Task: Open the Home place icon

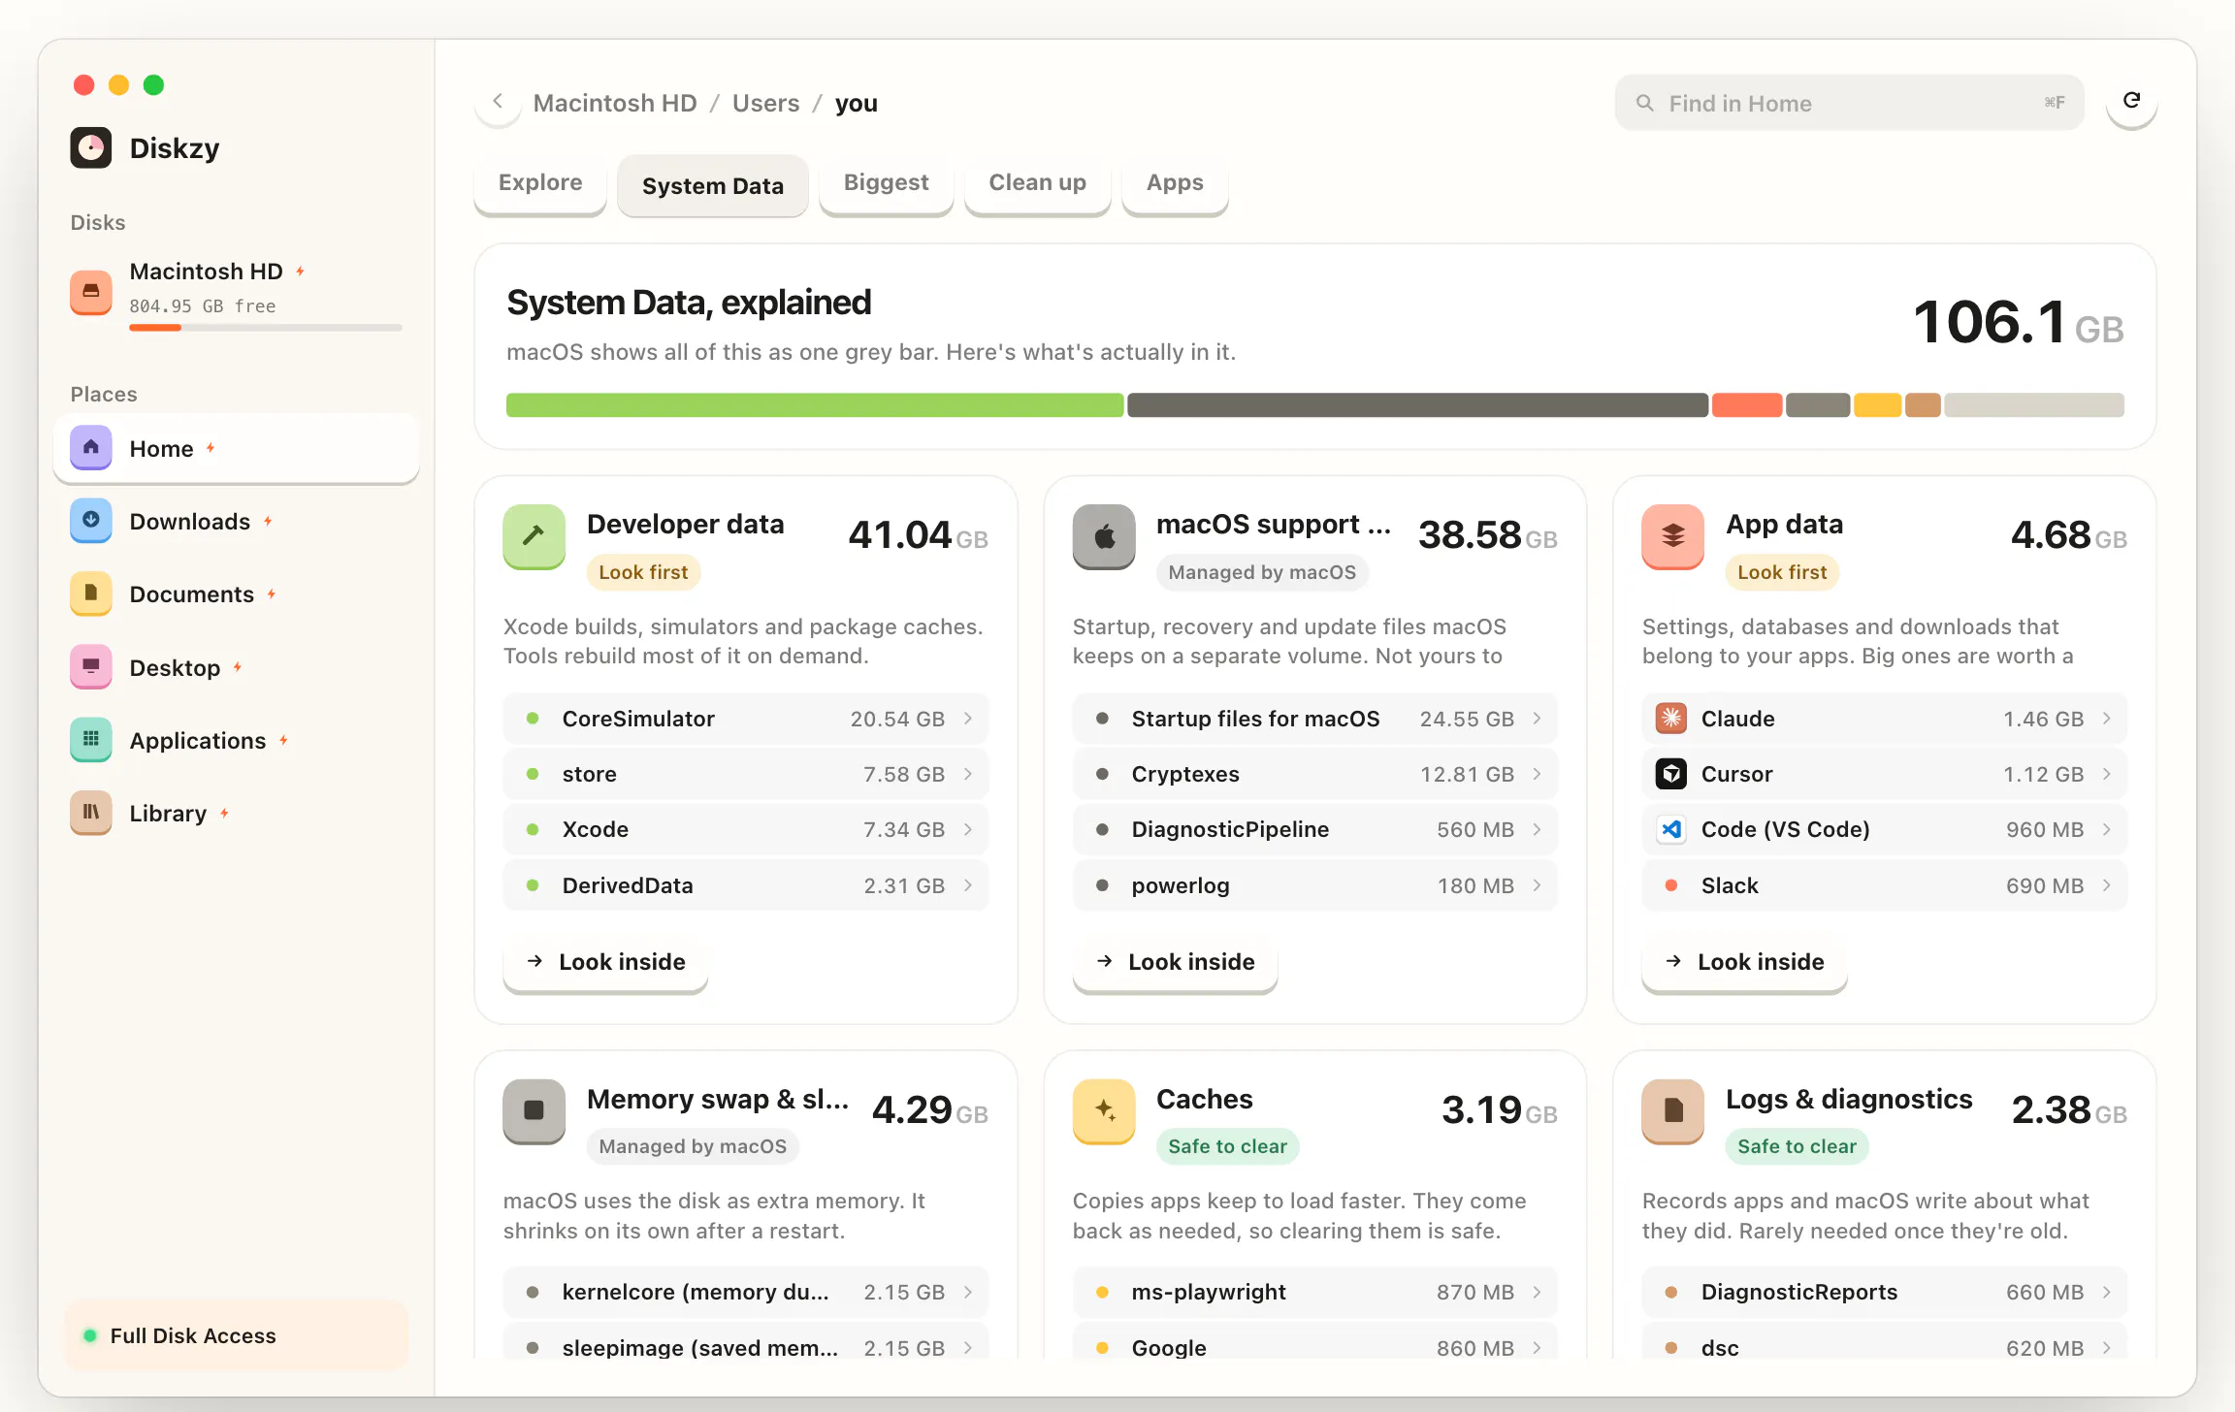Action: [91, 447]
